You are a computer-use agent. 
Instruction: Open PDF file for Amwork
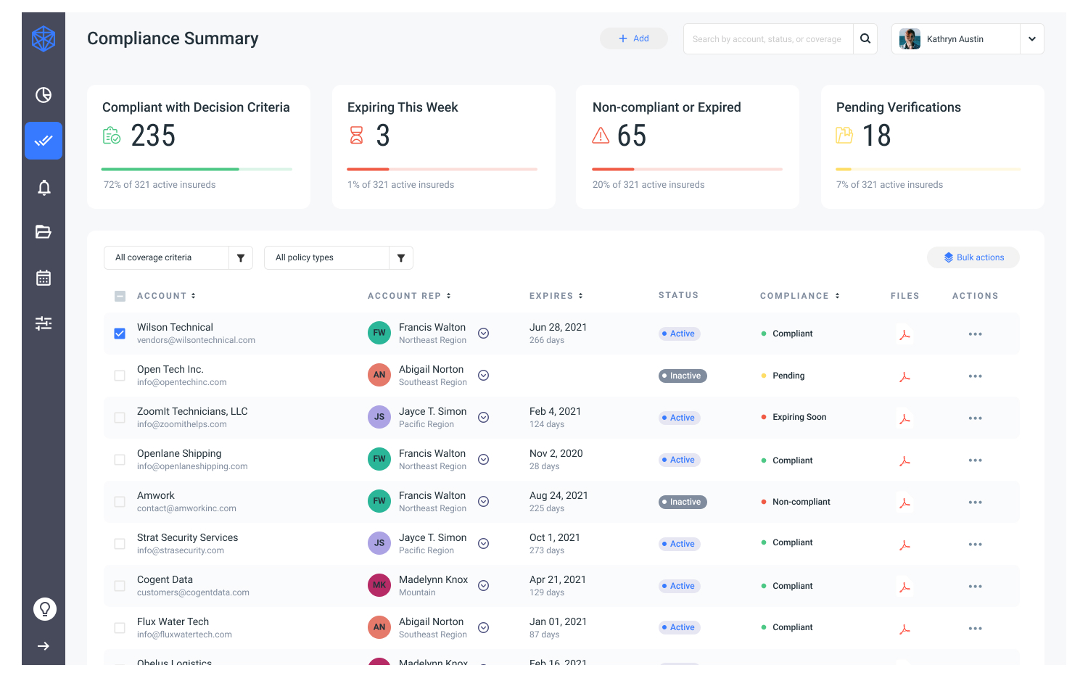tap(904, 503)
